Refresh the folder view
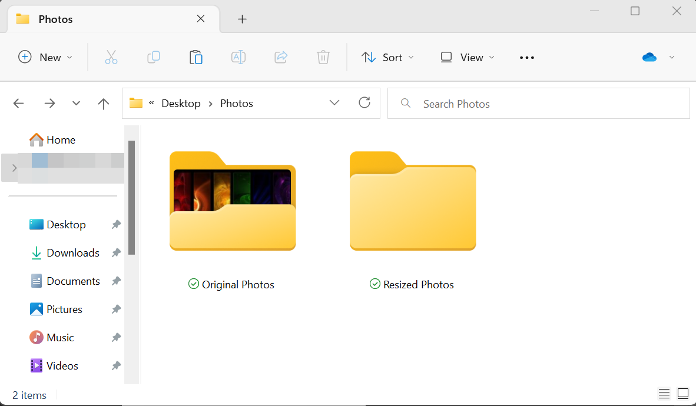This screenshot has width=696, height=406. tap(364, 102)
